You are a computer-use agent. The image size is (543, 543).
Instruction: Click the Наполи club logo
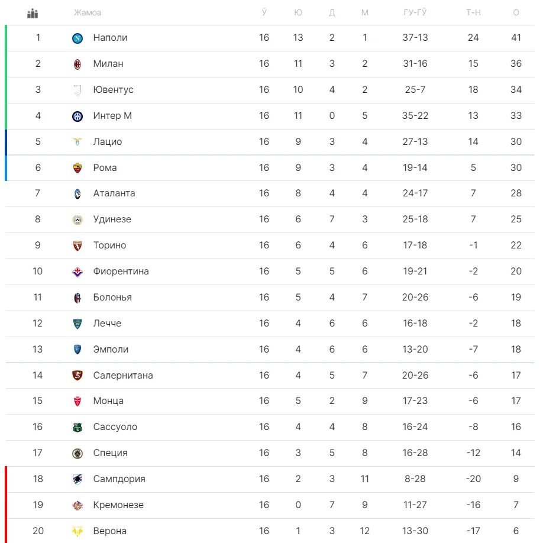pyautogui.click(x=77, y=38)
